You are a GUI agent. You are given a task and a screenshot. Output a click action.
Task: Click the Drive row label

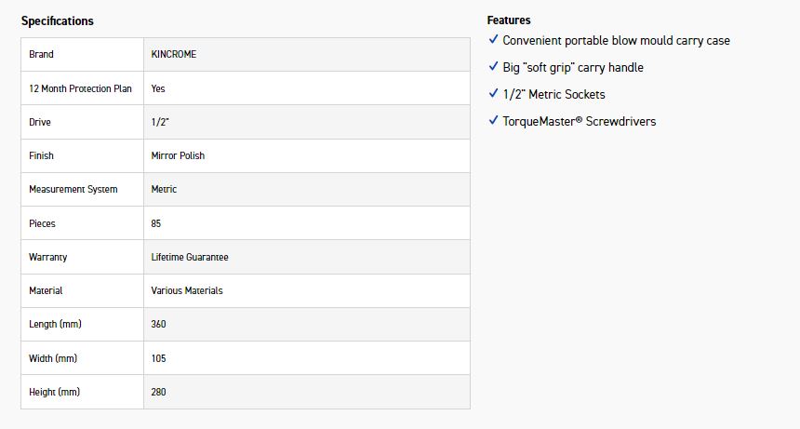[40, 123]
